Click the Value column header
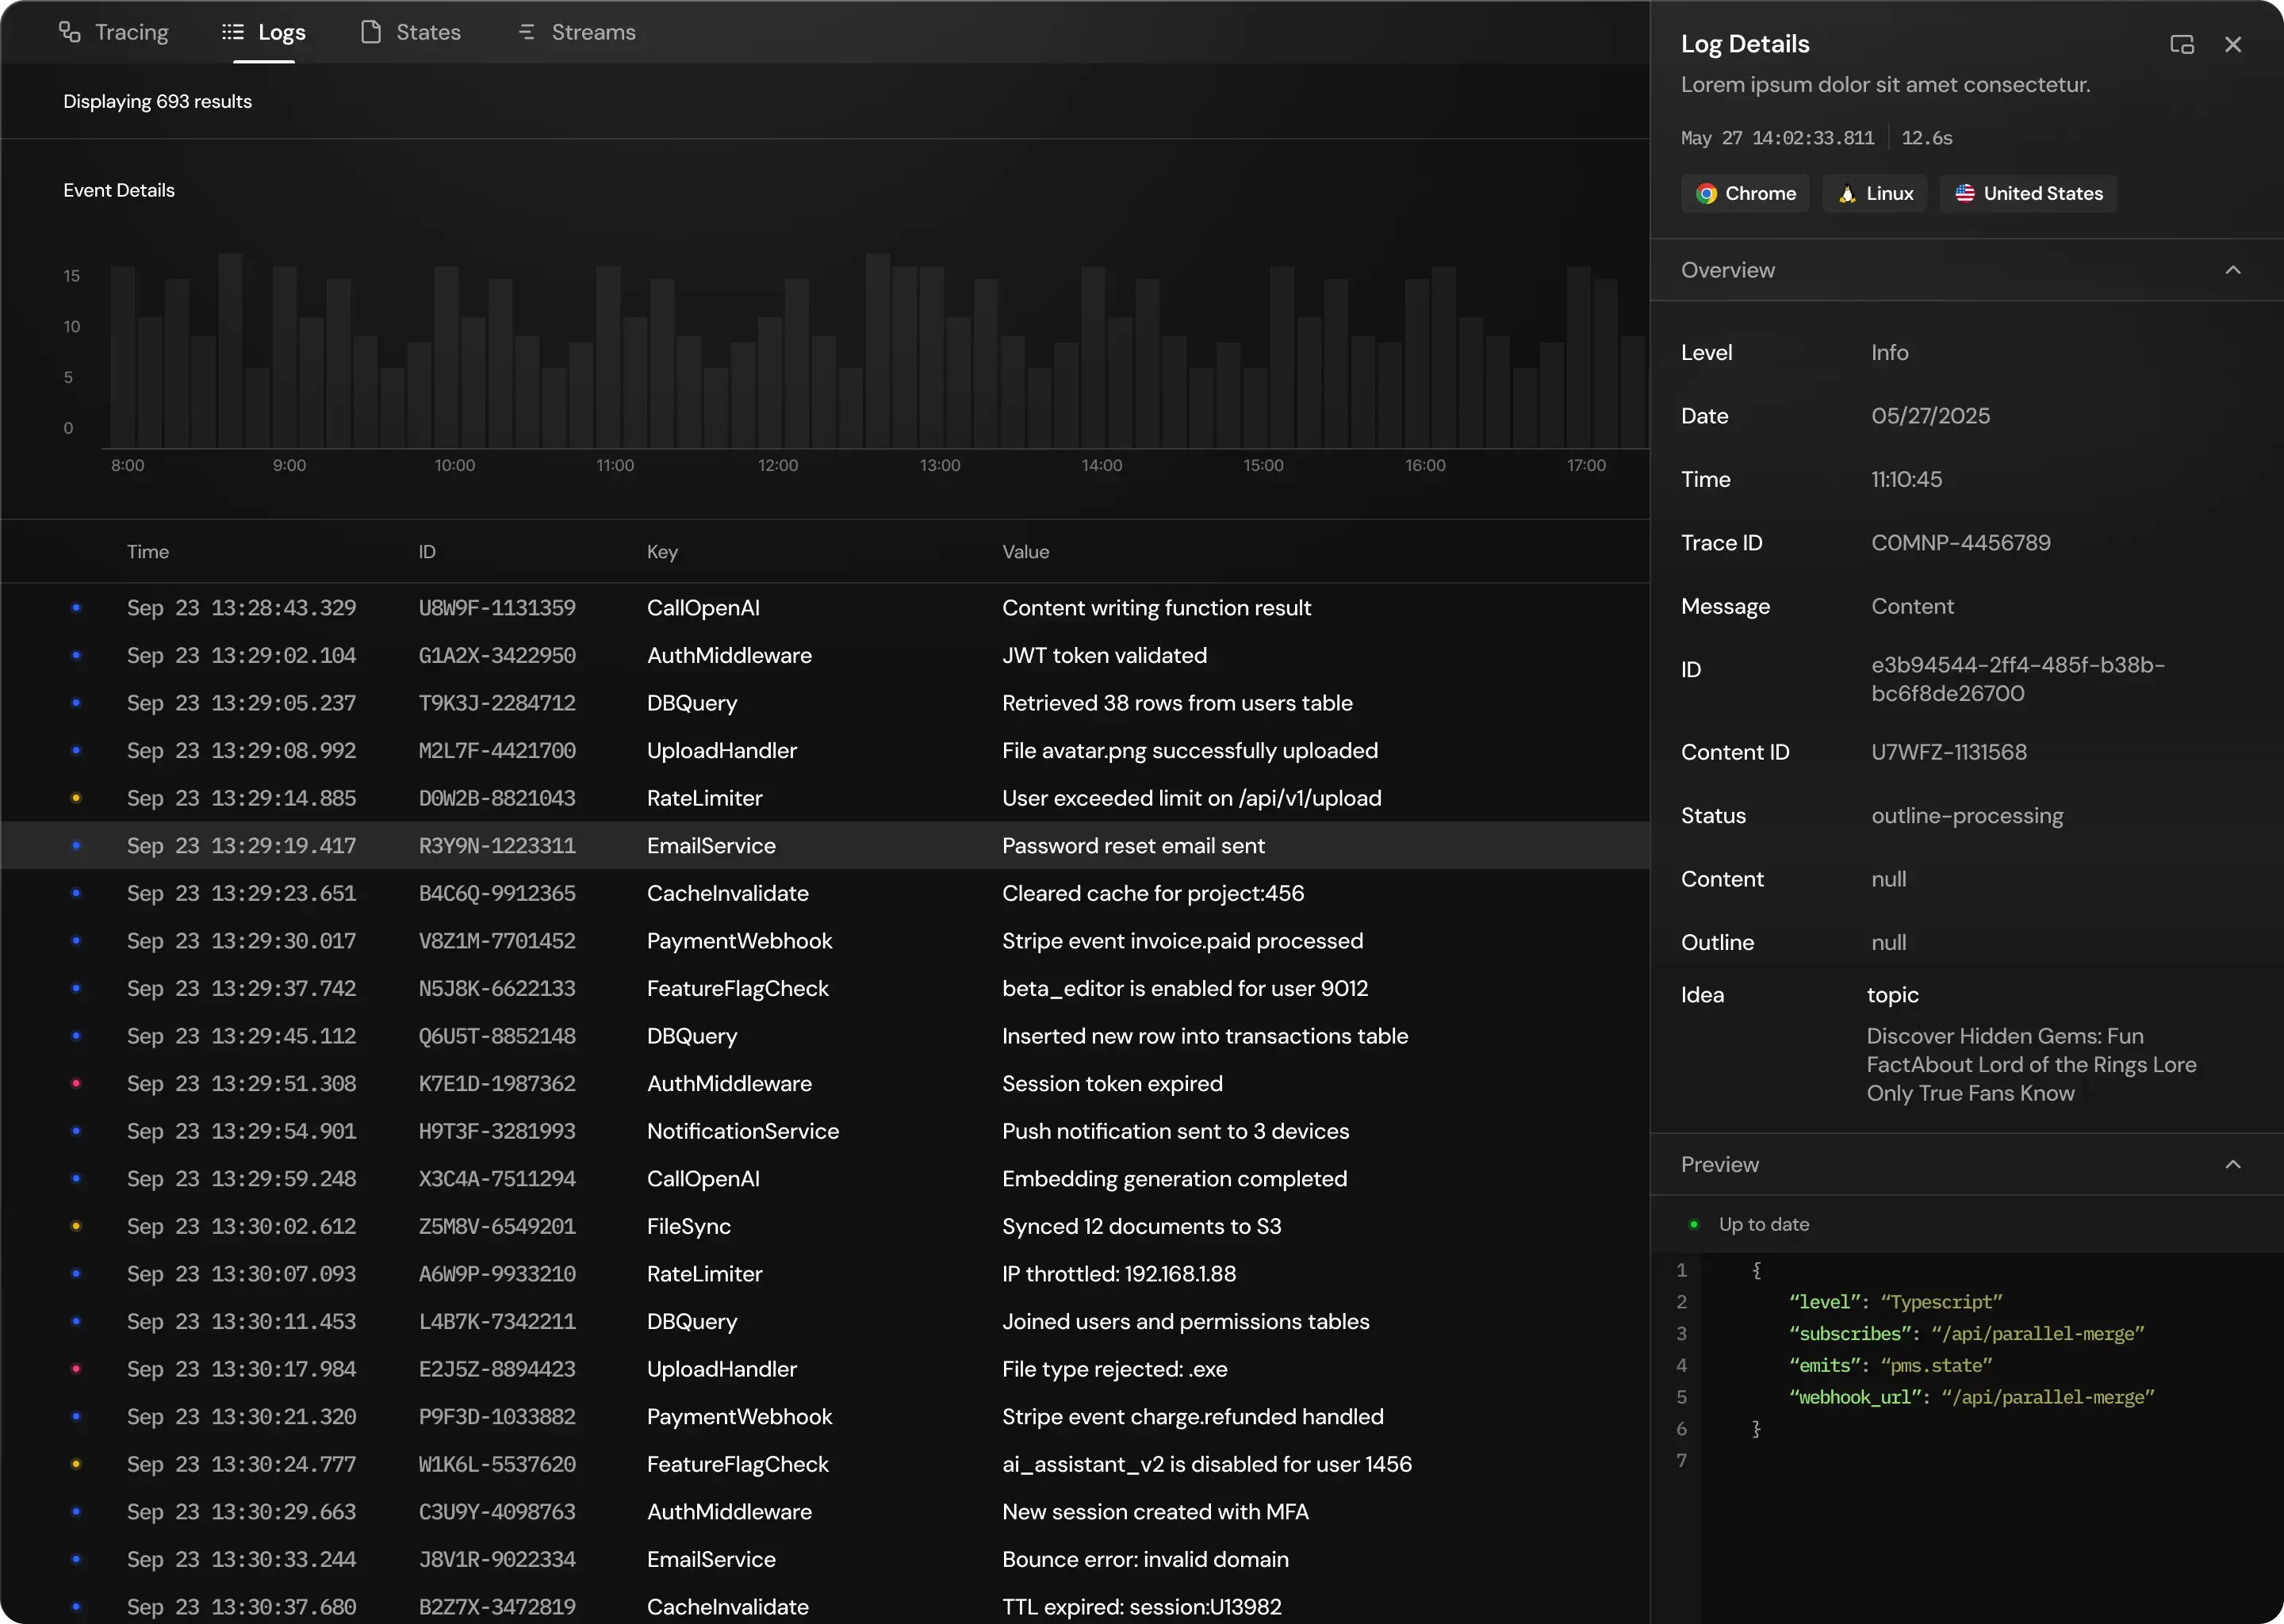Viewport: 2284px width, 1624px height. (x=1025, y=552)
